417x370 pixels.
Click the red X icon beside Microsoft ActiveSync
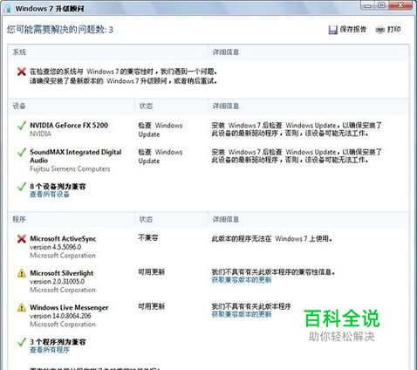[21, 239]
